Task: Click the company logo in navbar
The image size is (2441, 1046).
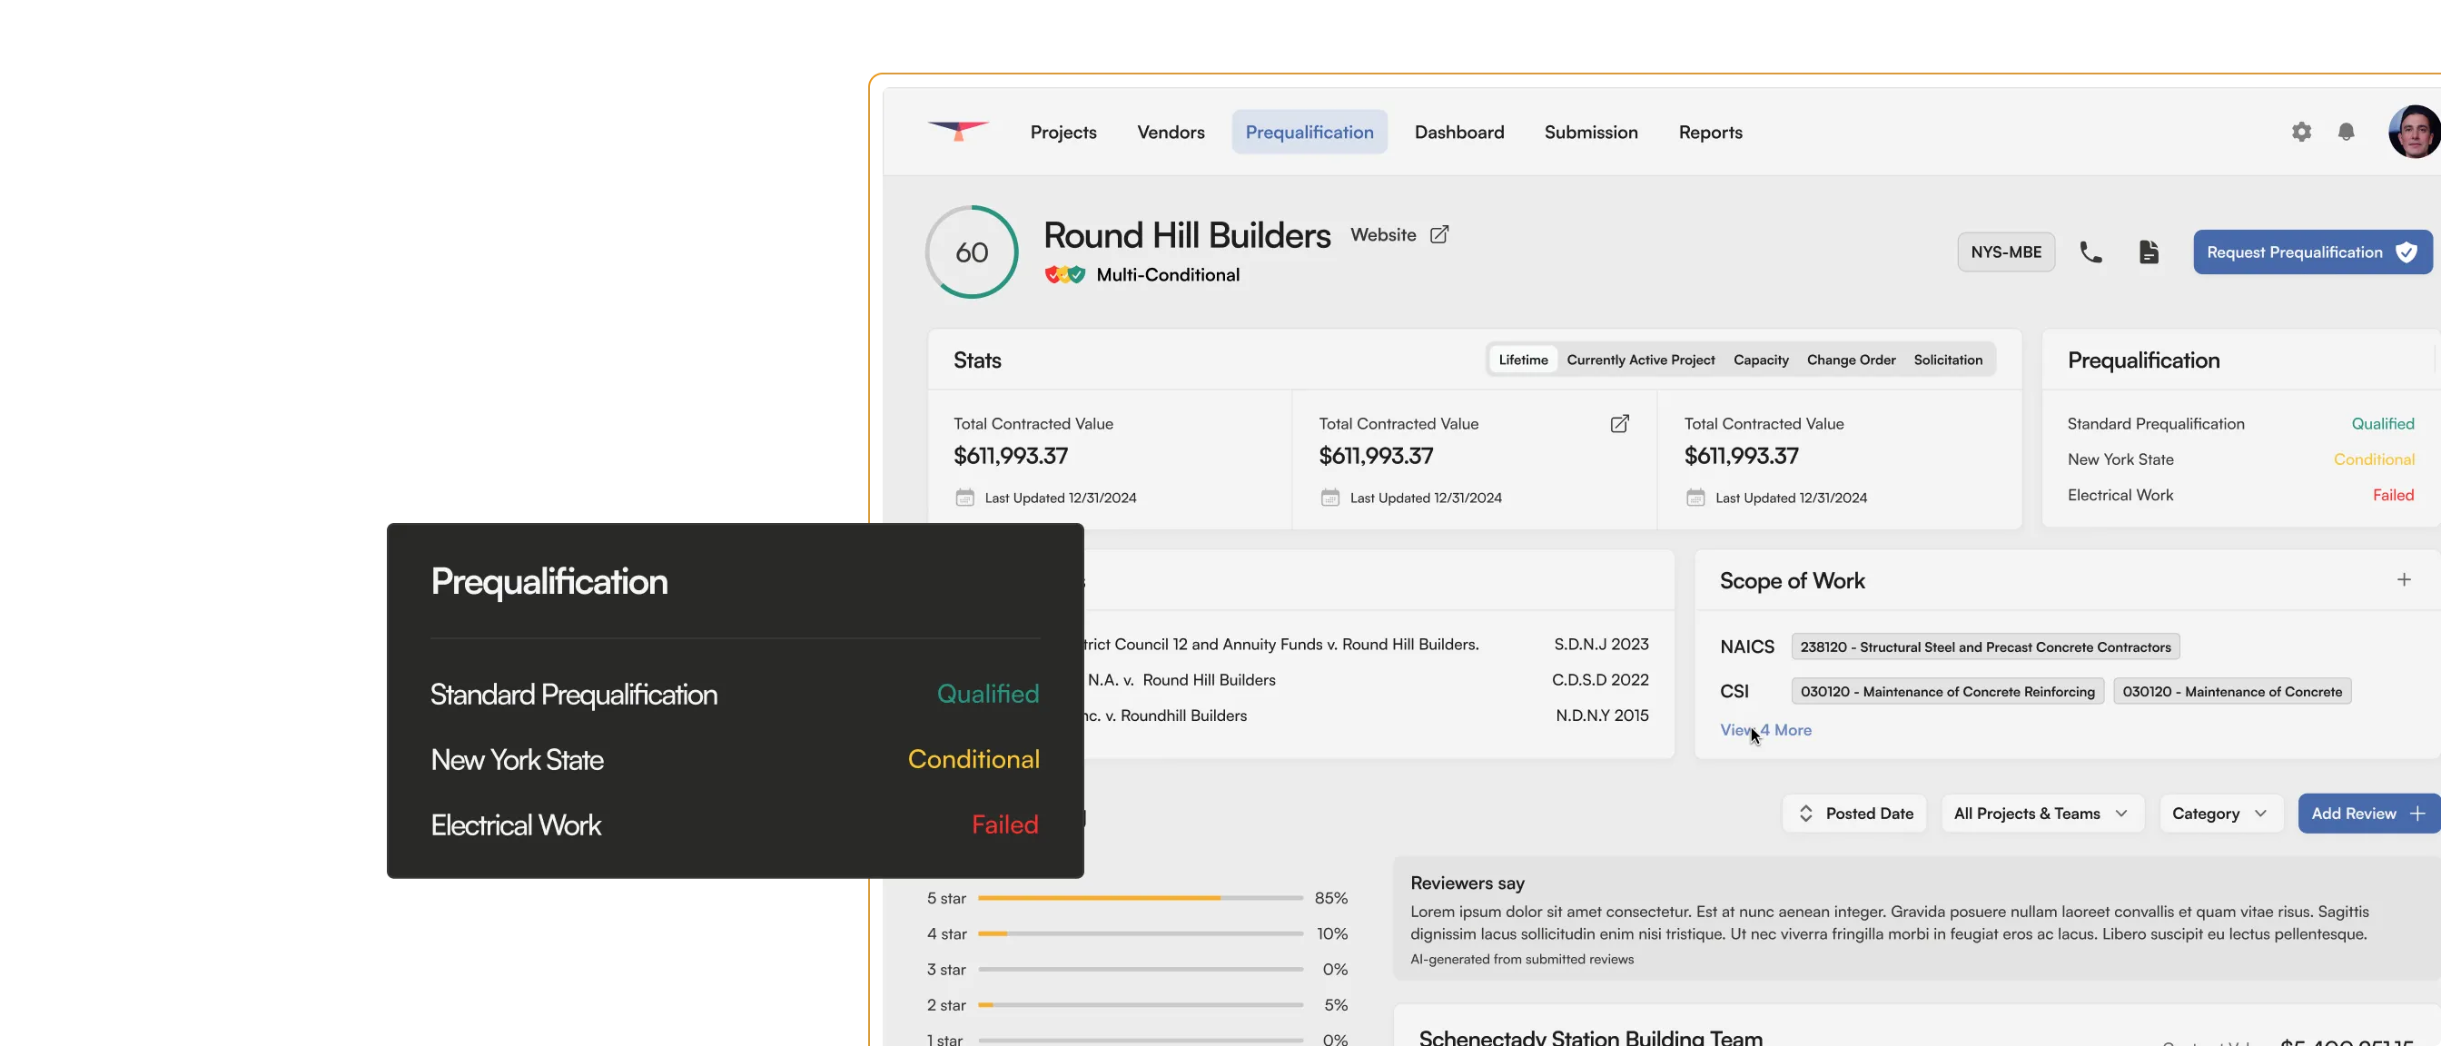Action: pos(958,131)
